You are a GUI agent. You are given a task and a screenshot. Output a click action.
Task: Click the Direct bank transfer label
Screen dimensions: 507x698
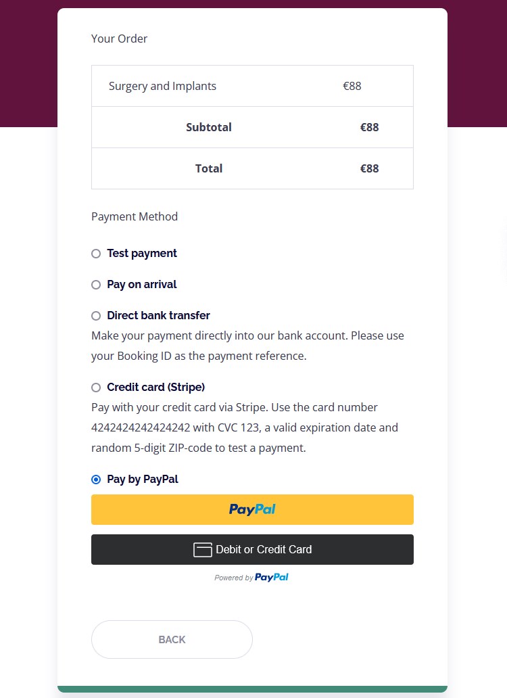coord(158,316)
